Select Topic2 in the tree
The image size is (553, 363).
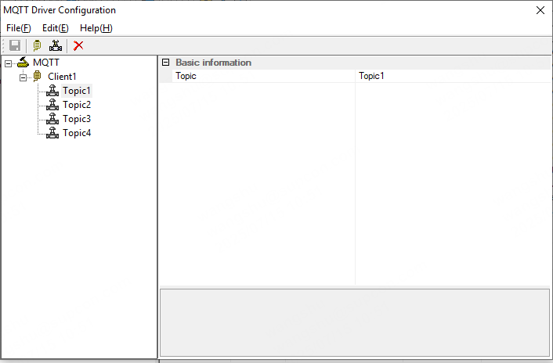[x=77, y=105]
